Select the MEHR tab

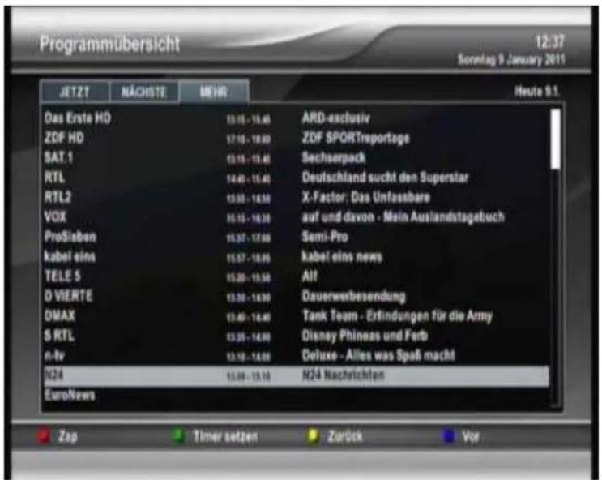(214, 92)
